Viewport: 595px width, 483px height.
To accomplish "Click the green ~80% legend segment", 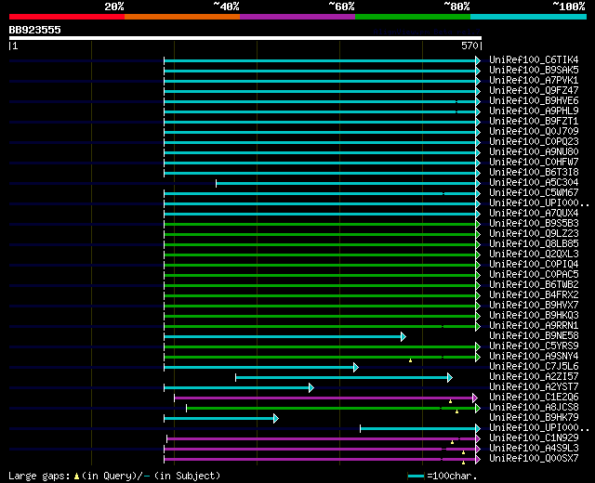I will (413, 17).
